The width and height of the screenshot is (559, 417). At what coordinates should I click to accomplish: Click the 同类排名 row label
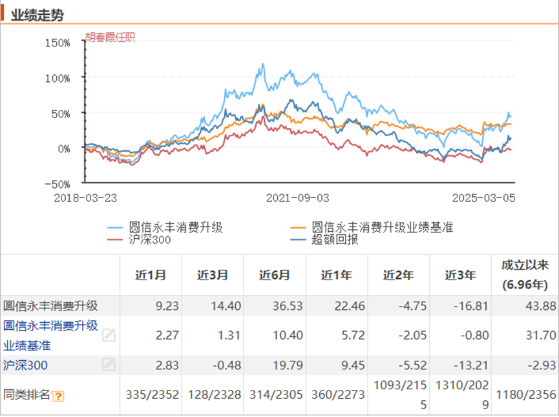[26, 394]
